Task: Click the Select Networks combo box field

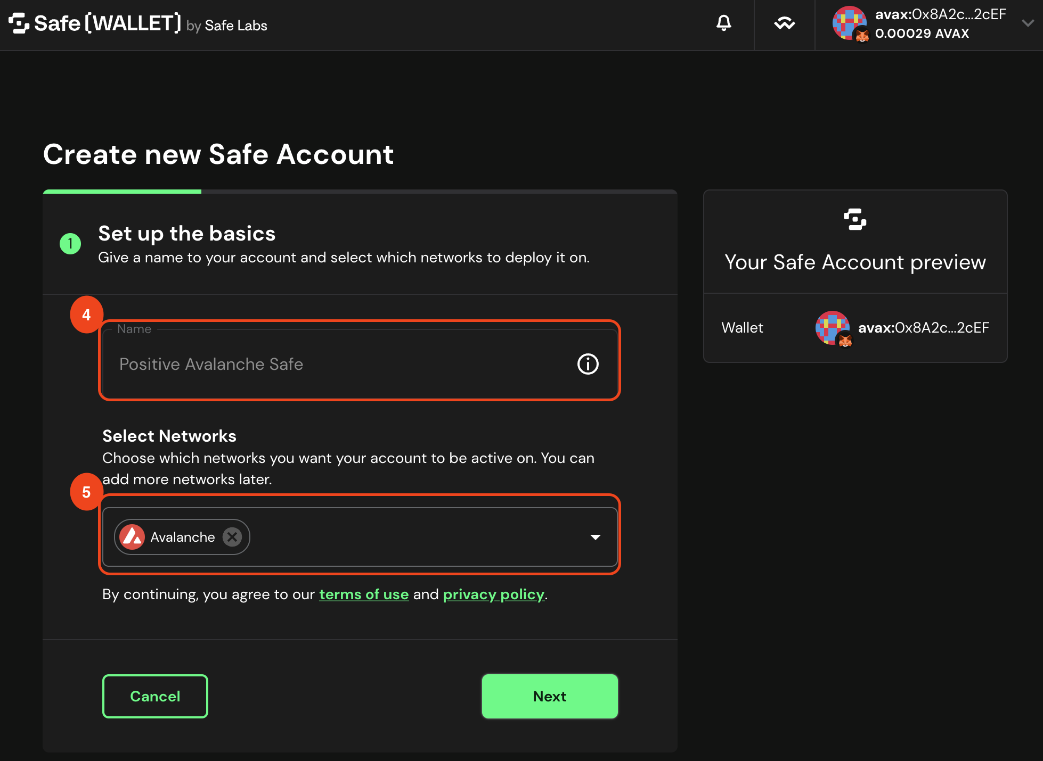Action: pyautogui.click(x=360, y=537)
